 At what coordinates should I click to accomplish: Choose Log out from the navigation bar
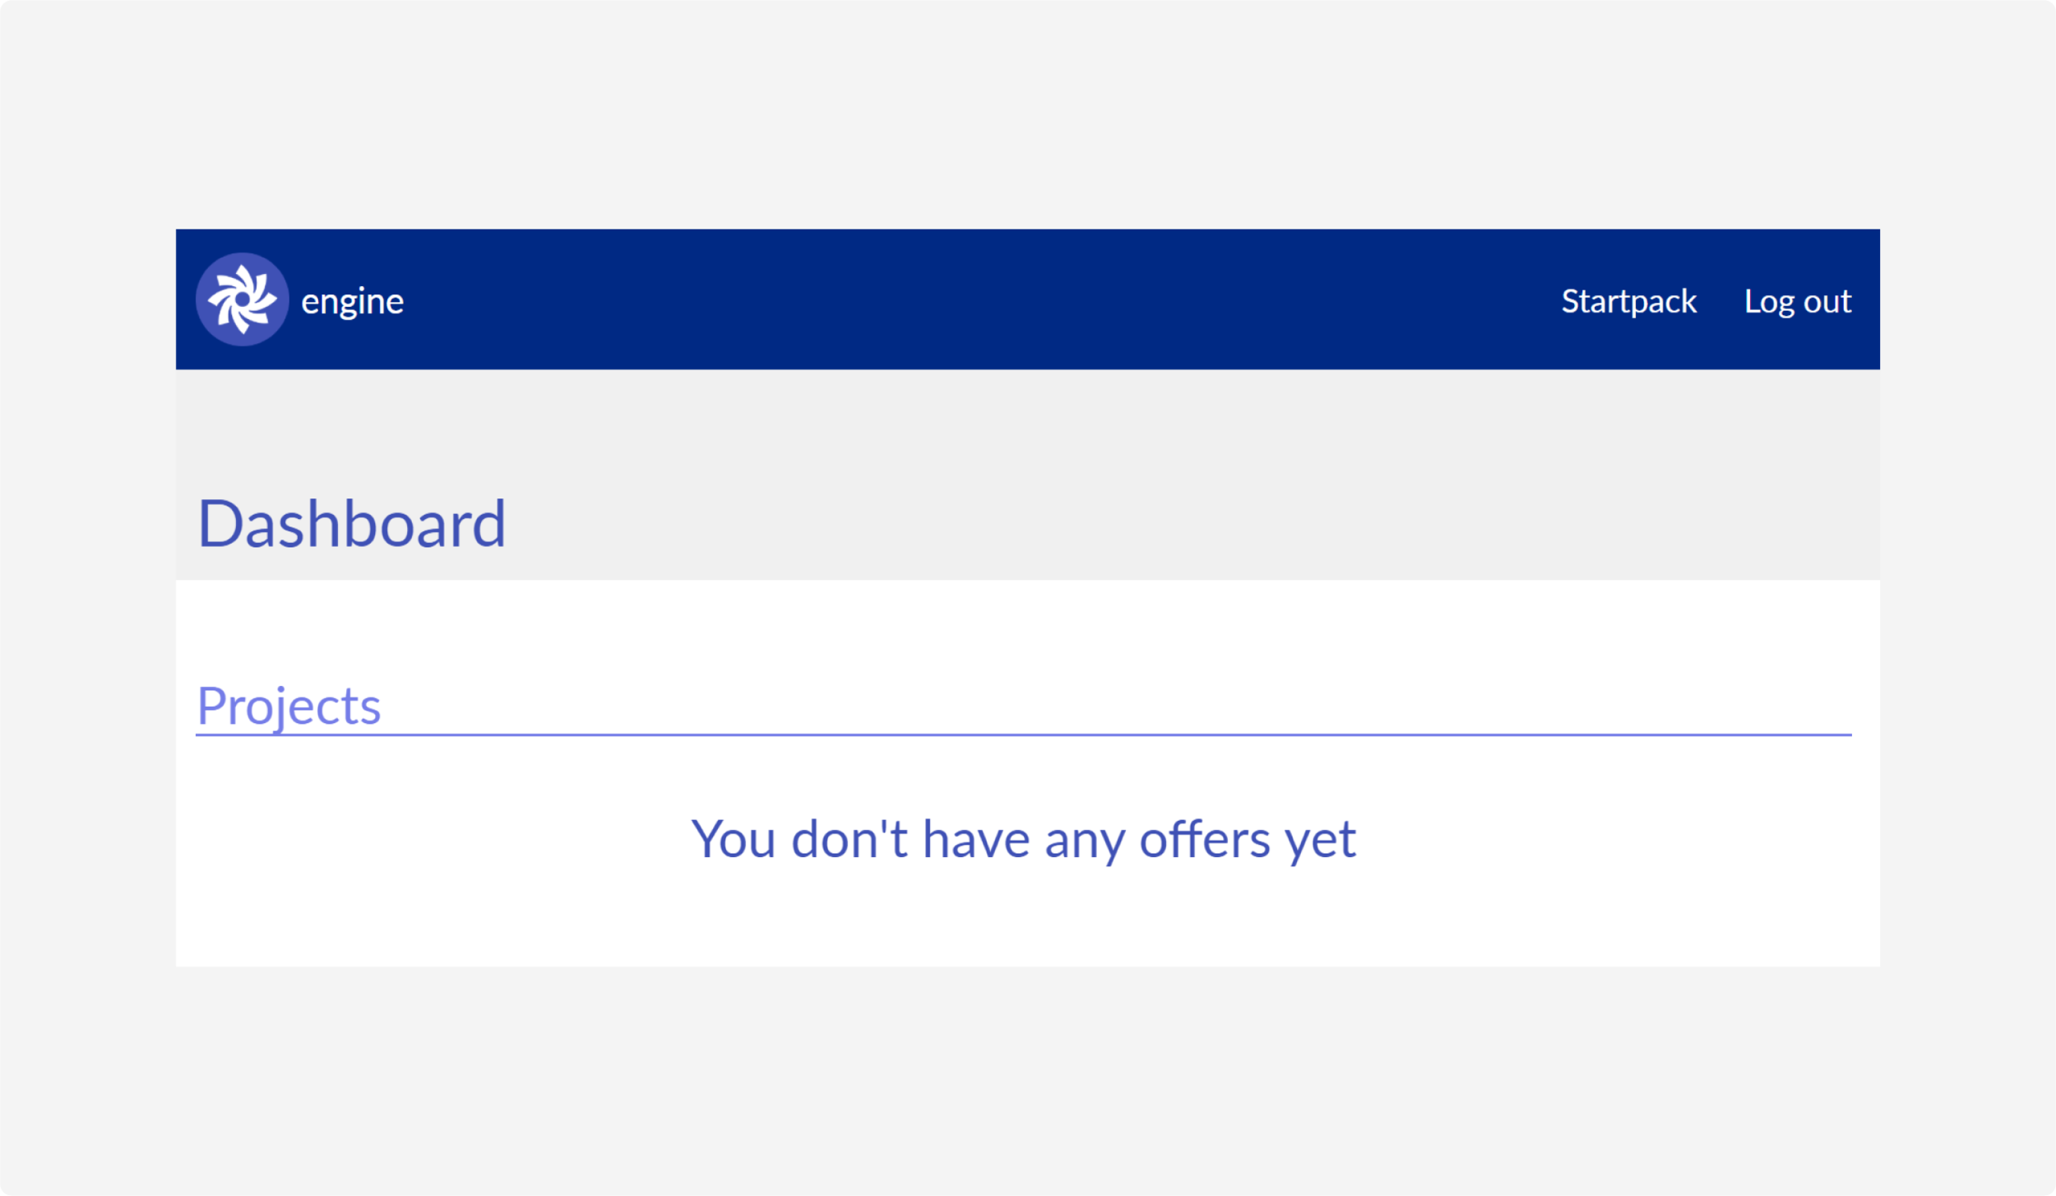pyautogui.click(x=1797, y=301)
